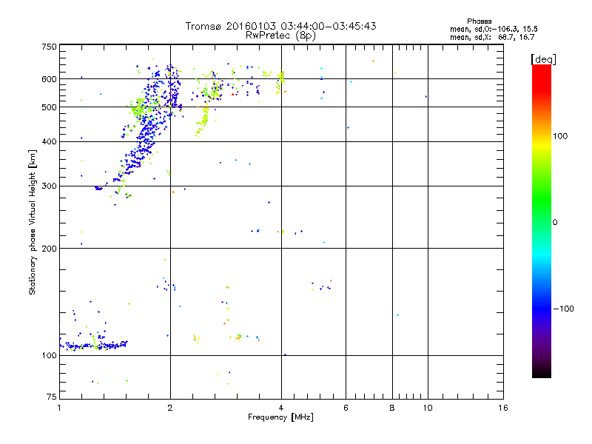Screen dimensions: 592x444
Task: Click the height axis label "100" beside the plot
Action: pos(49,355)
